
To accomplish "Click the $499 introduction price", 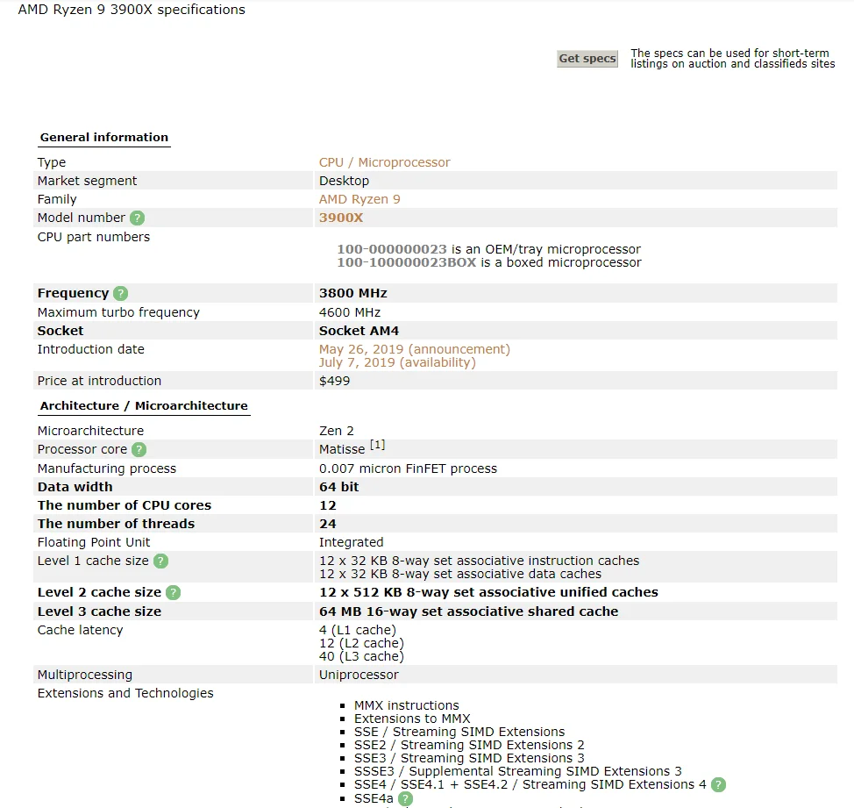I will coord(334,381).
